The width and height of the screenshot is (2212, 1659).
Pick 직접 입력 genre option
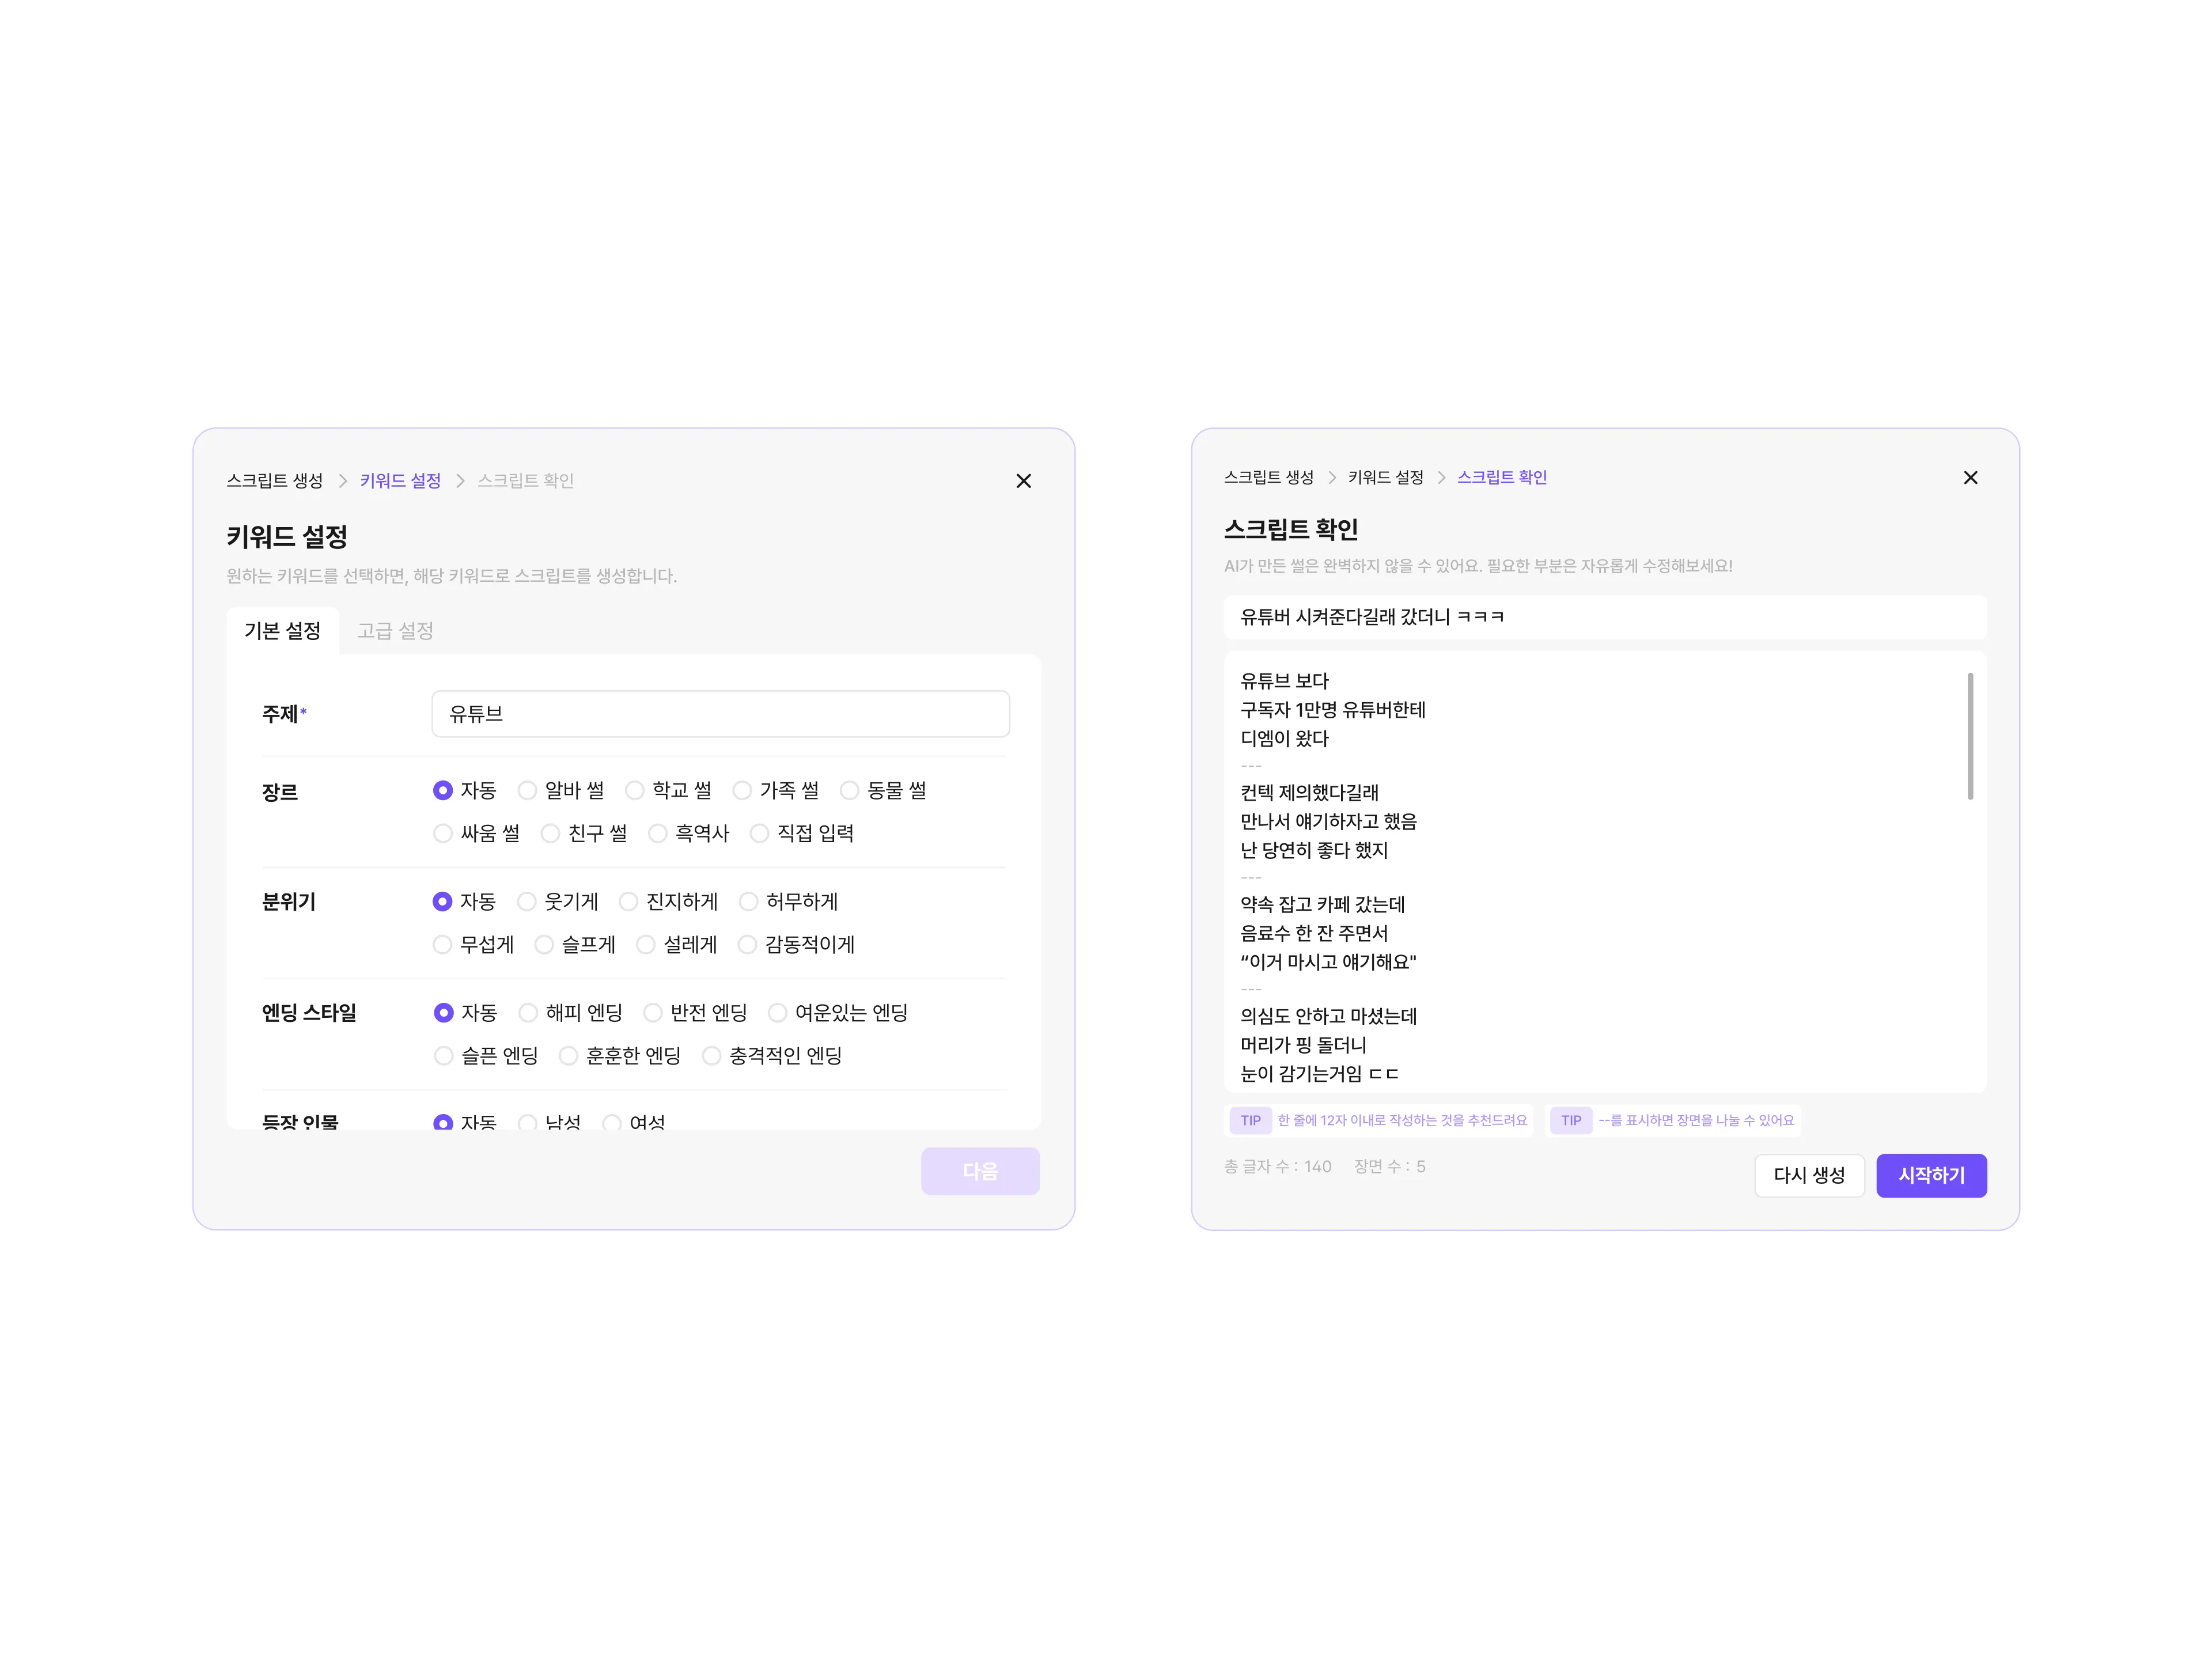pos(759,834)
